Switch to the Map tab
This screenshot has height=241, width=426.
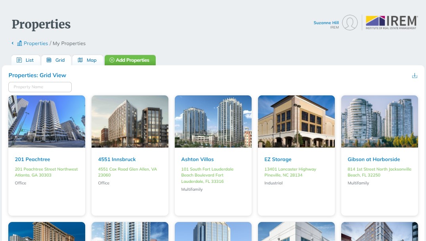click(x=88, y=60)
